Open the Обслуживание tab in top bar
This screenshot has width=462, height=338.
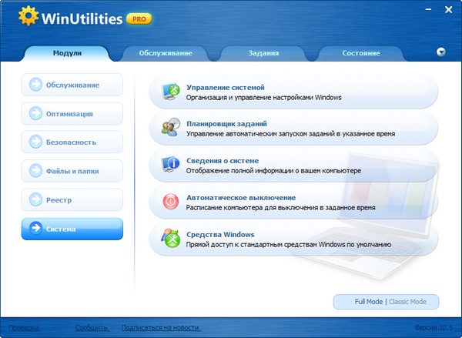(166, 53)
